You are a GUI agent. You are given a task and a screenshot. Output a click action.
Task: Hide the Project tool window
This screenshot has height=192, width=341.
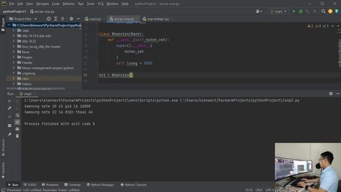[78, 19]
